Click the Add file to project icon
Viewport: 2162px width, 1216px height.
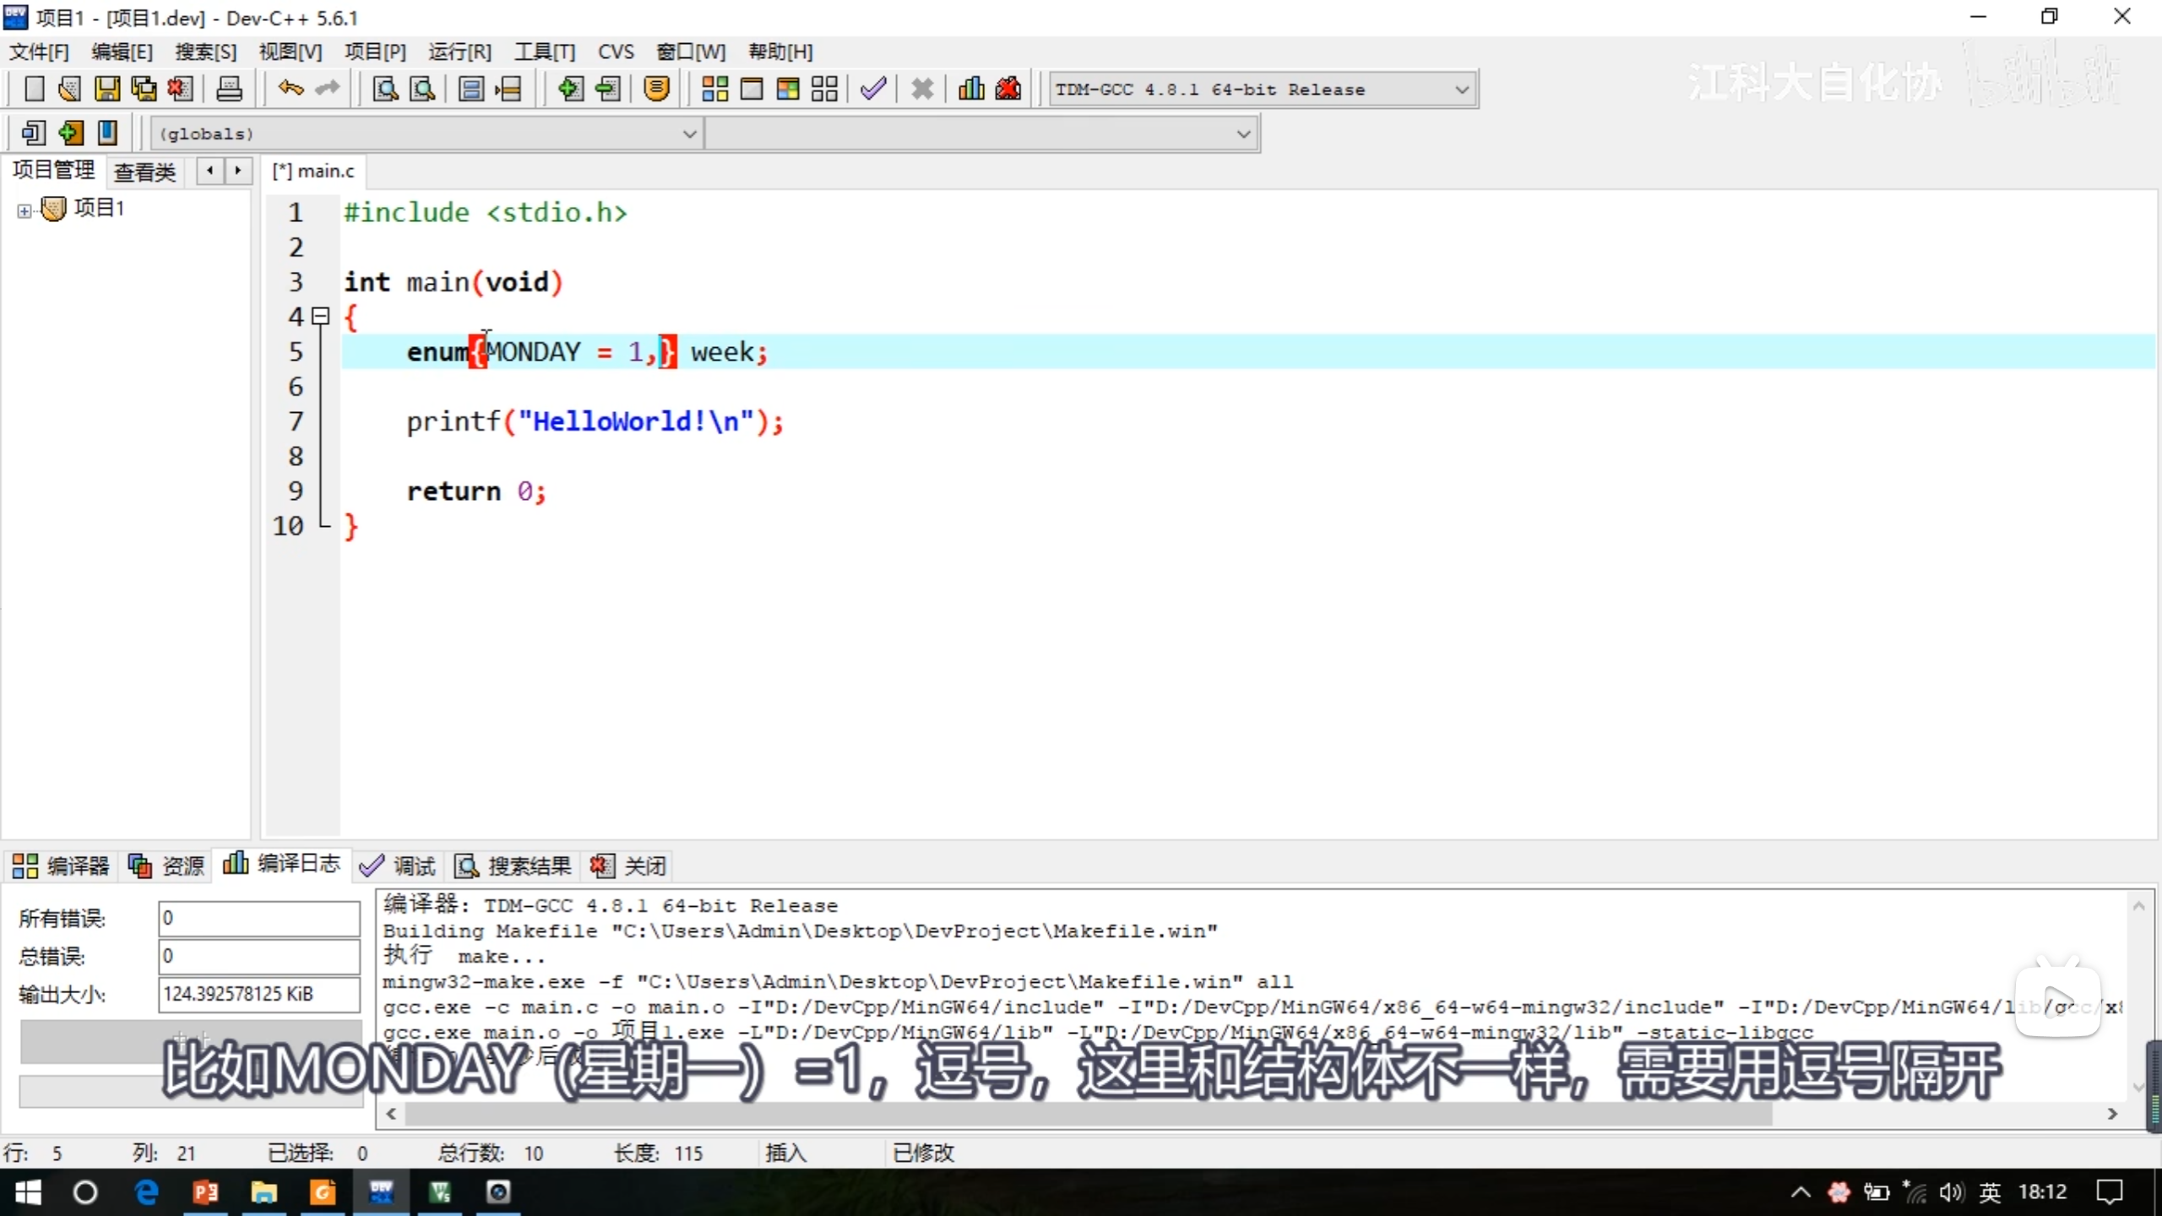[570, 89]
